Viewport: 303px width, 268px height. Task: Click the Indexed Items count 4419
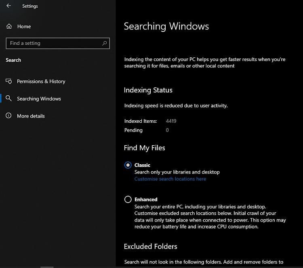click(x=171, y=121)
